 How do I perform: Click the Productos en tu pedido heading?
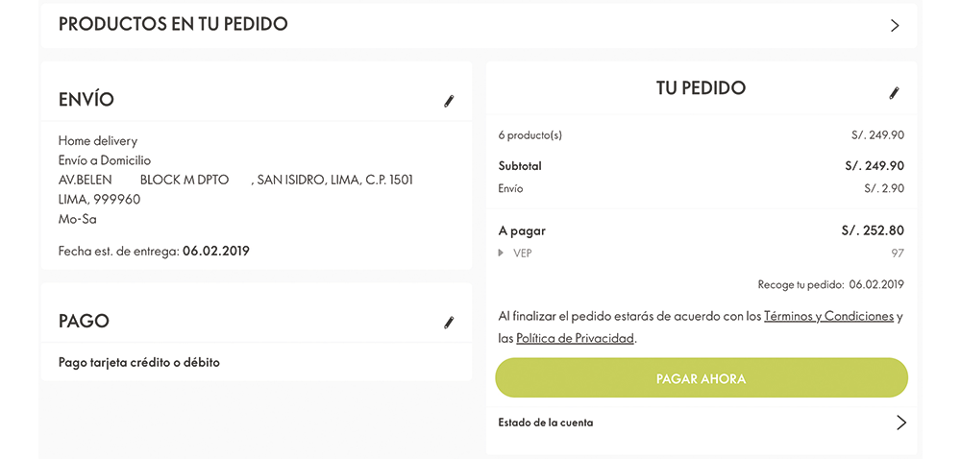click(173, 24)
